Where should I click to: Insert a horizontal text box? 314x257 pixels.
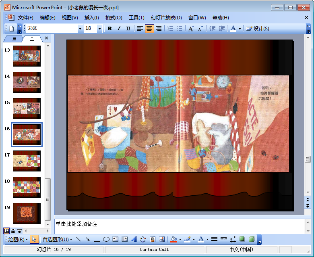[116, 239]
